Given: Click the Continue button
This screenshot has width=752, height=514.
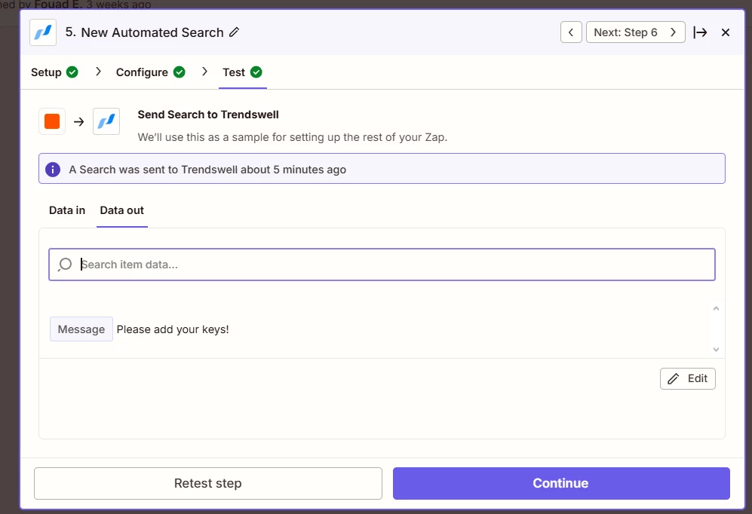Looking at the screenshot, I should pyautogui.click(x=561, y=483).
